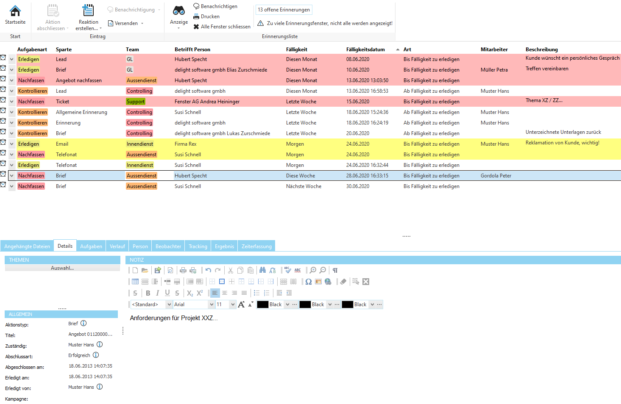
Task: Insert a special character with the Ω icon
Action: click(x=308, y=281)
